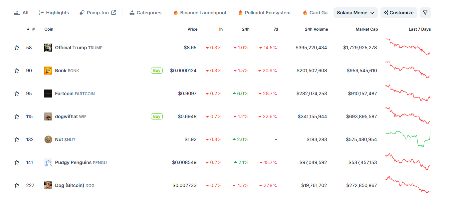Open the filter funnel button
Viewport: 463px width, 198px height.
425,13
